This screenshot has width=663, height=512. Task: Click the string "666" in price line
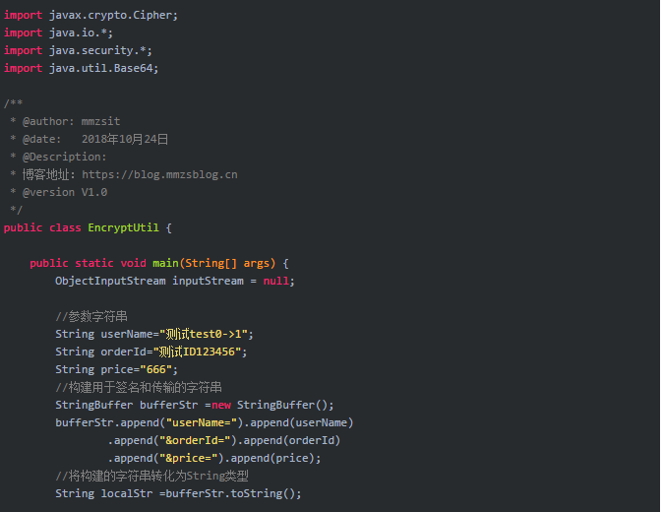pyautogui.click(x=156, y=370)
